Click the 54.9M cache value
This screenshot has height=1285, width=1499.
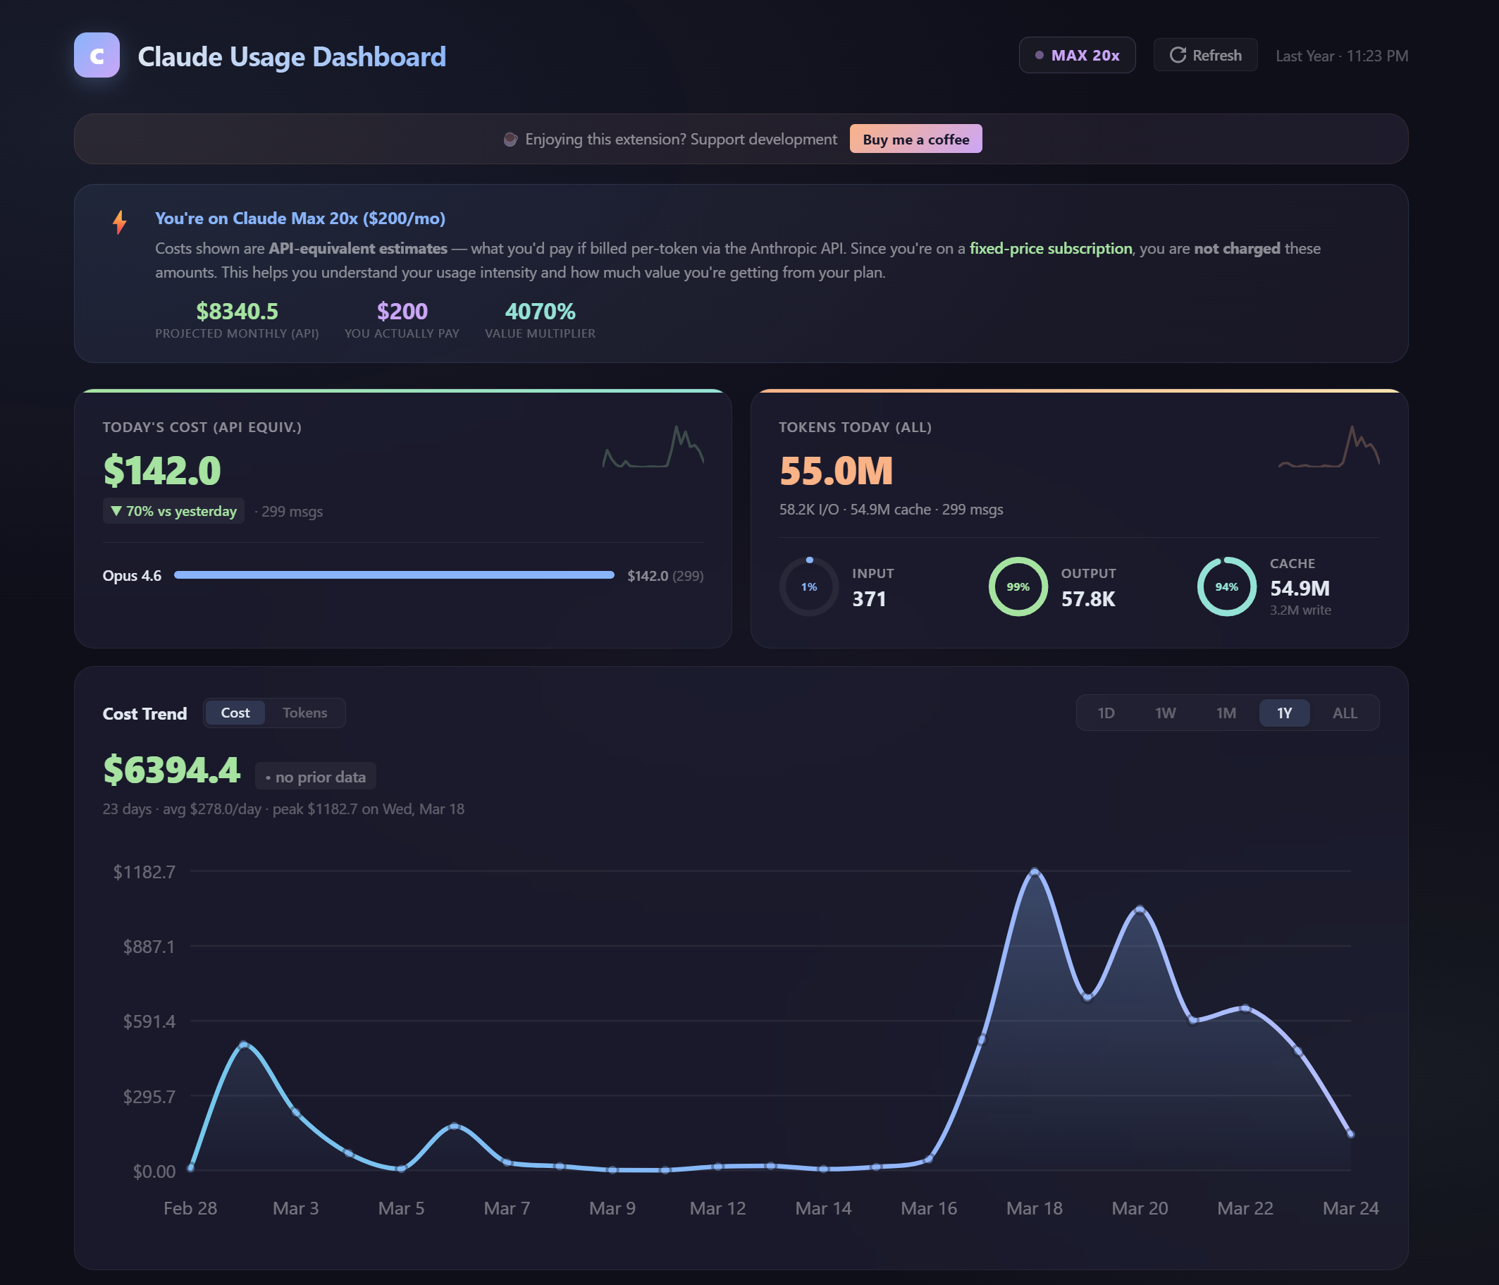pos(1300,589)
